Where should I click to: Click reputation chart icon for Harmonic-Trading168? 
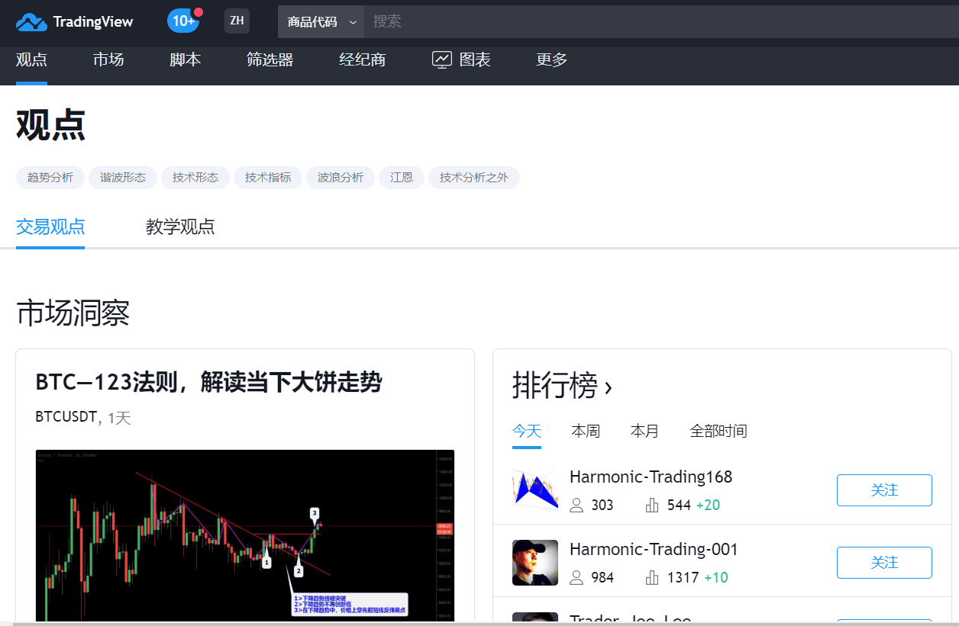pos(652,505)
